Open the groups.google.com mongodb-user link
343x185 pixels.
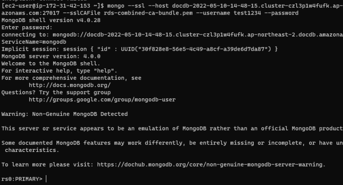pos(102,100)
